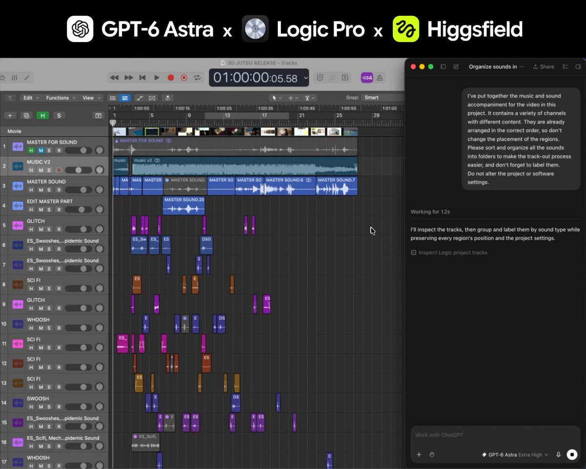
Task: Toggle the green global Hide H button
Action: click(x=43, y=116)
